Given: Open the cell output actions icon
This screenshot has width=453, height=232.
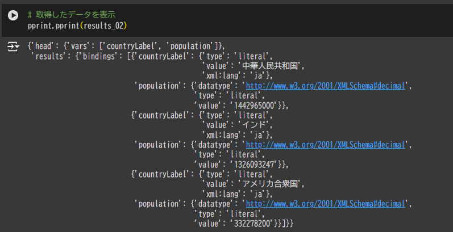Looking at the screenshot, I should [x=13, y=47].
